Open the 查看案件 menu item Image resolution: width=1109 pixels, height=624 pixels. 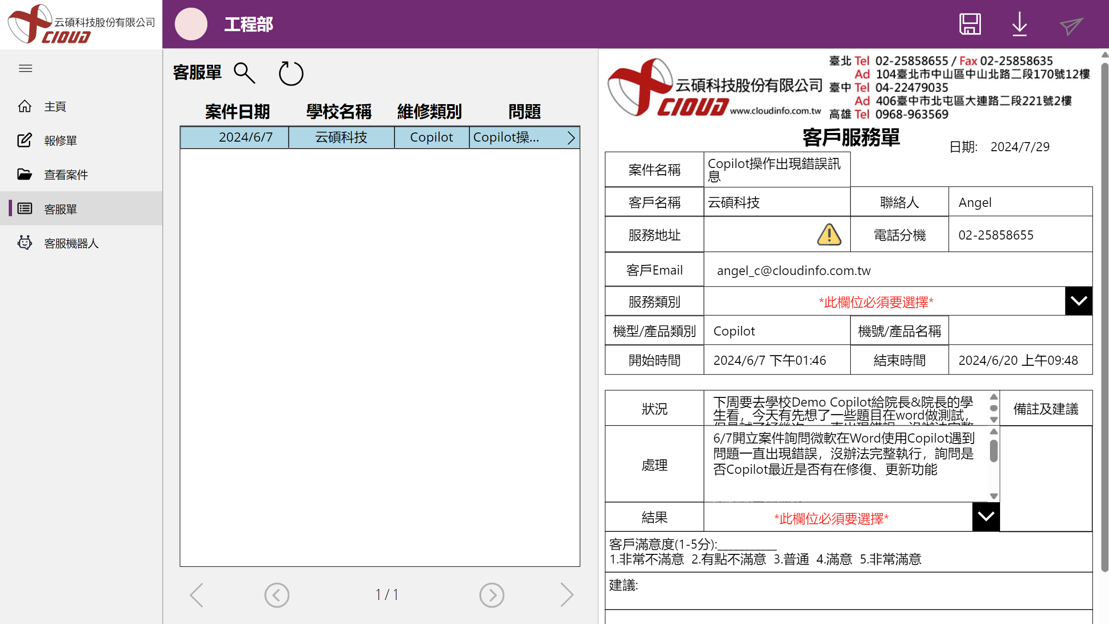[81, 174]
